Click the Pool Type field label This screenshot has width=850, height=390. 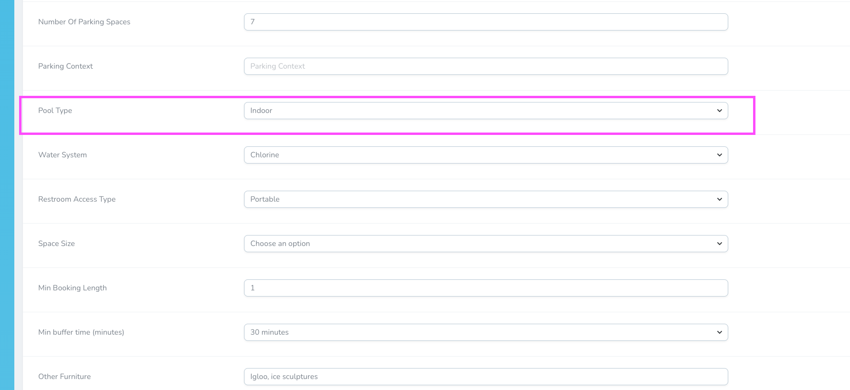click(x=55, y=110)
